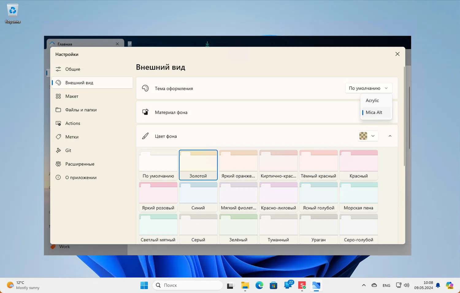Apply the Красно-лиловый color

click(278, 197)
